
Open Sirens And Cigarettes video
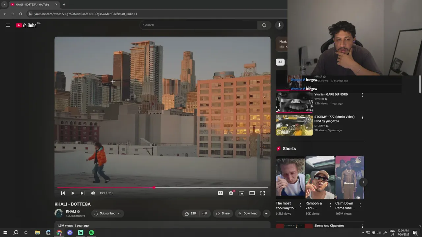329,226
